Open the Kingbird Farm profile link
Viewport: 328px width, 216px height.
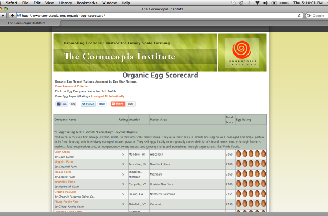(64, 162)
